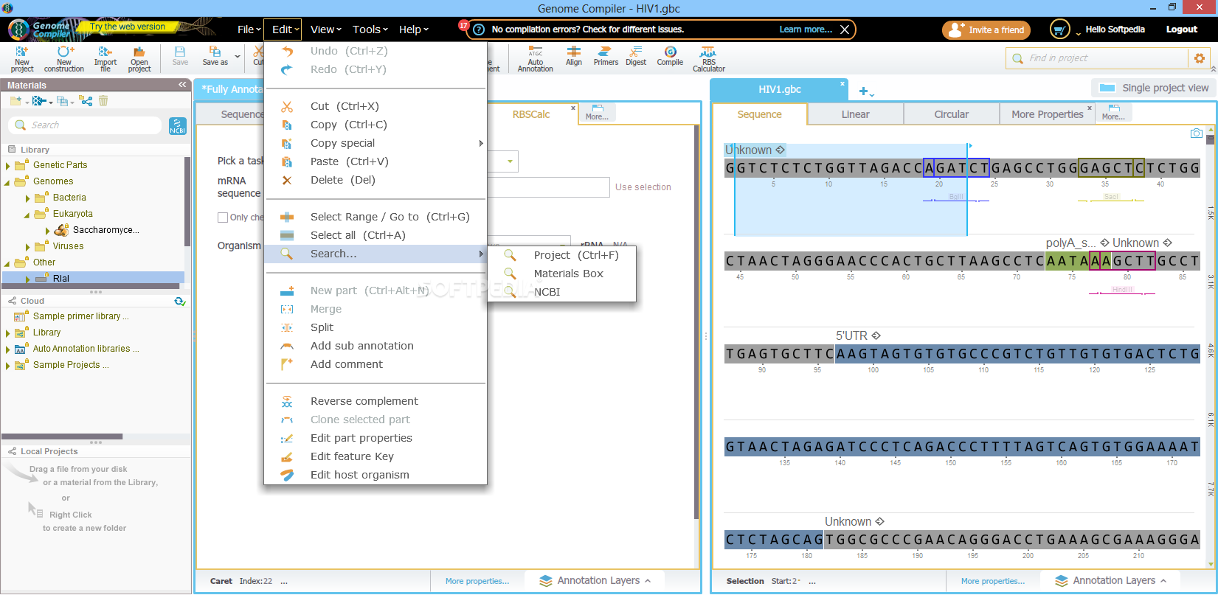Click the help question mark icon

[479, 29]
